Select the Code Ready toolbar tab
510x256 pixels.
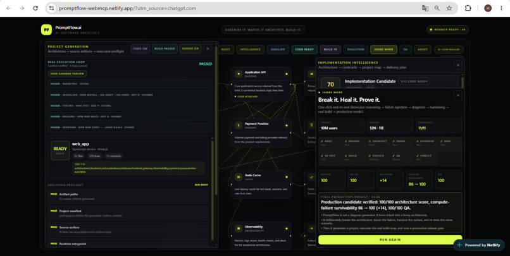point(304,49)
